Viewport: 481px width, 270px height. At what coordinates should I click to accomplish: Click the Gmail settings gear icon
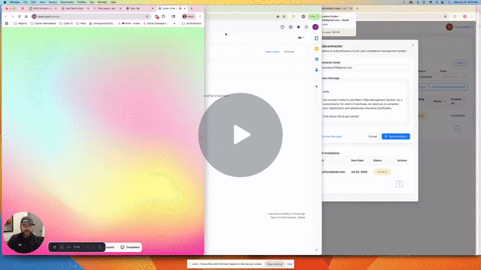pos(291,27)
